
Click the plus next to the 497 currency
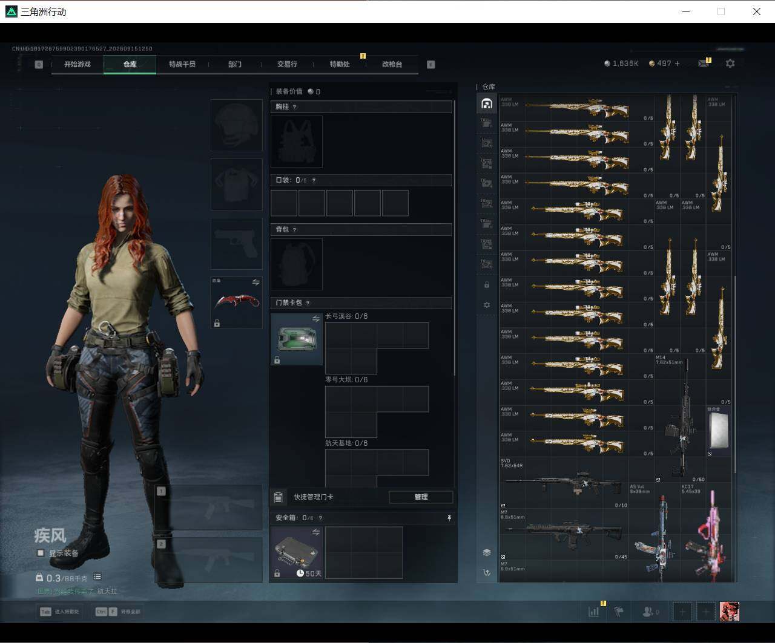(677, 64)
